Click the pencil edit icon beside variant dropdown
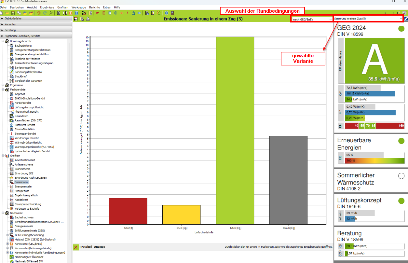This screenshot has height=263, width=408. [x=406, y=19]
